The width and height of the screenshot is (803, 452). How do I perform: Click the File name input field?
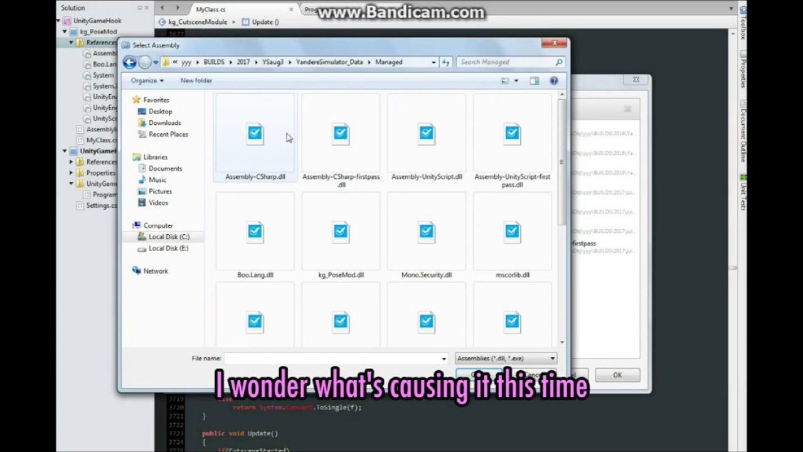point(332,358)
